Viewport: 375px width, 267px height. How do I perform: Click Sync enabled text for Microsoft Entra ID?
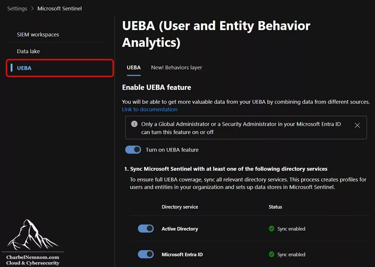click(291, 254)
